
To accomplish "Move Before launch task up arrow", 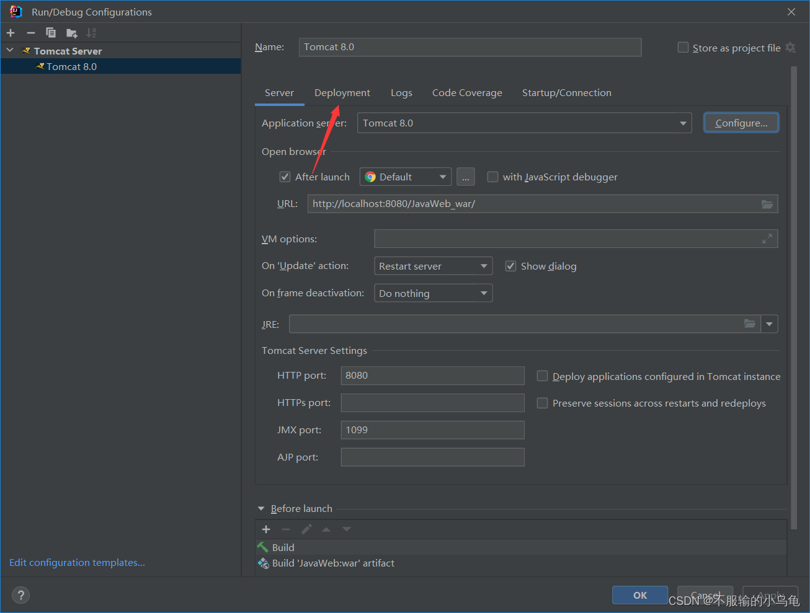I will click(326, 529).
